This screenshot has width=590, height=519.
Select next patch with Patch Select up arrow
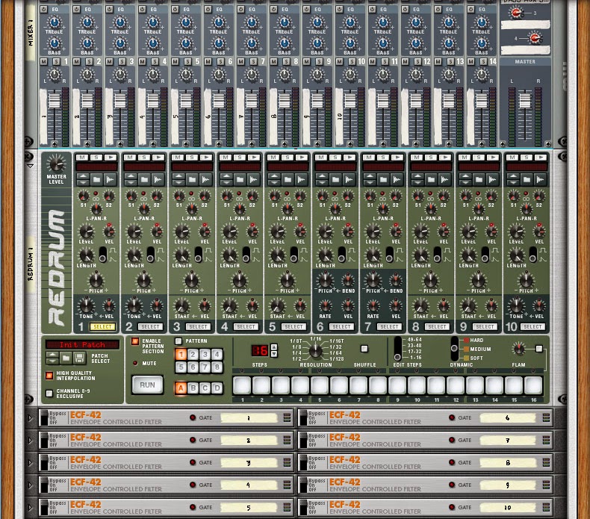(x=52, y=355)
